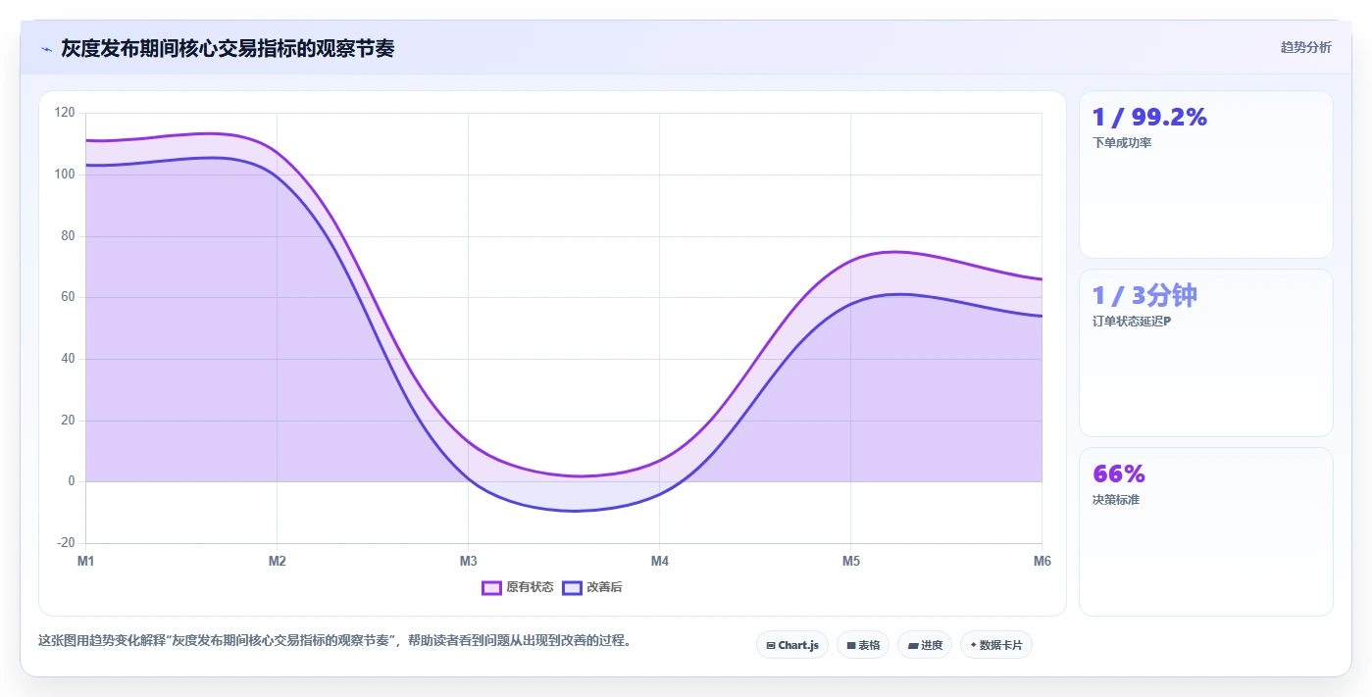The height and width of the screenshot is (697, 1372).
Task: Click the M4 axis label
Action: (x=660, y=561)
